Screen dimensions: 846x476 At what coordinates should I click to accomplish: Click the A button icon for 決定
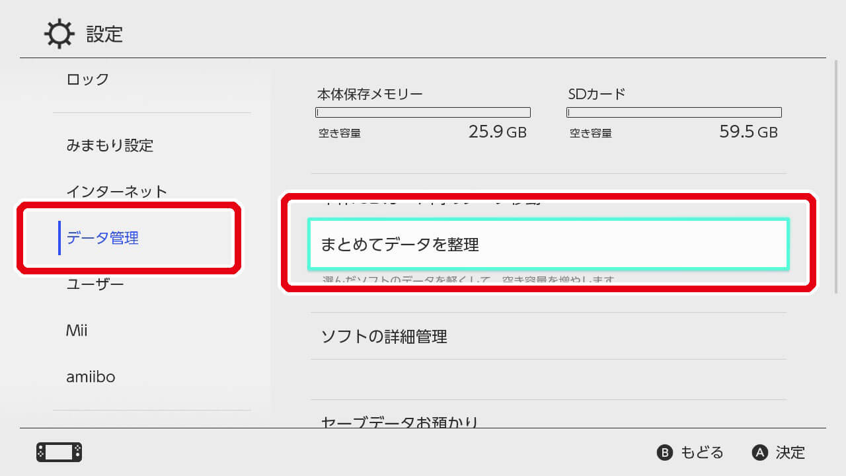coord(760,453)
